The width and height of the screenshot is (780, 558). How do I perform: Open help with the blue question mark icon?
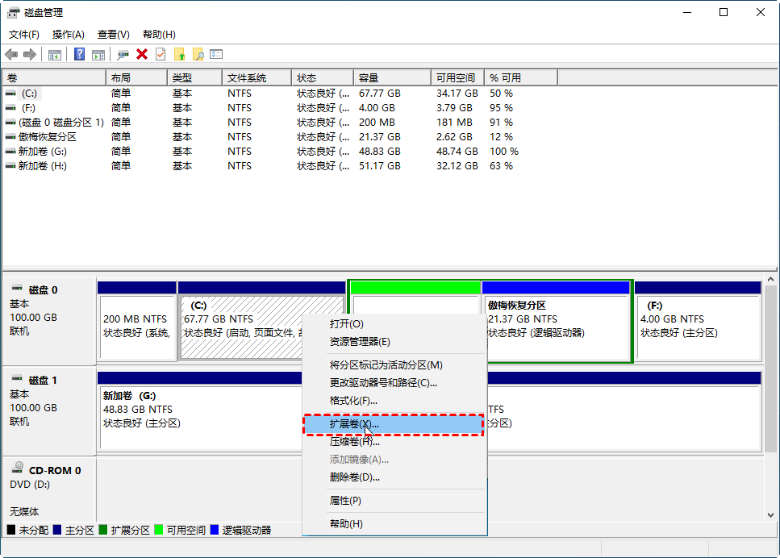pos(79,54)
